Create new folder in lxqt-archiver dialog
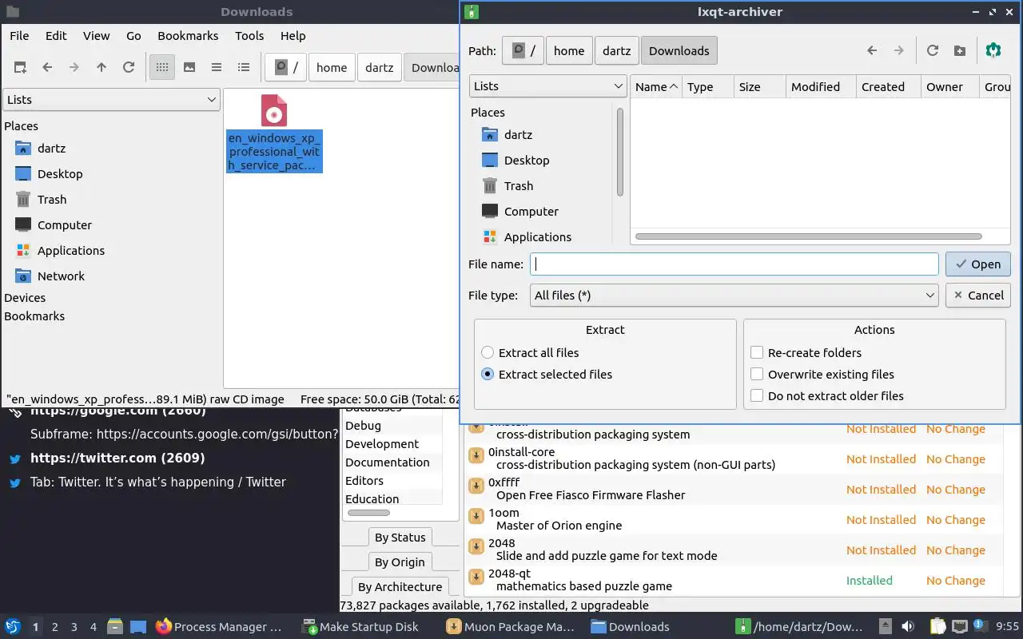Screen dimensions: 1023x639 pos(960,50)
